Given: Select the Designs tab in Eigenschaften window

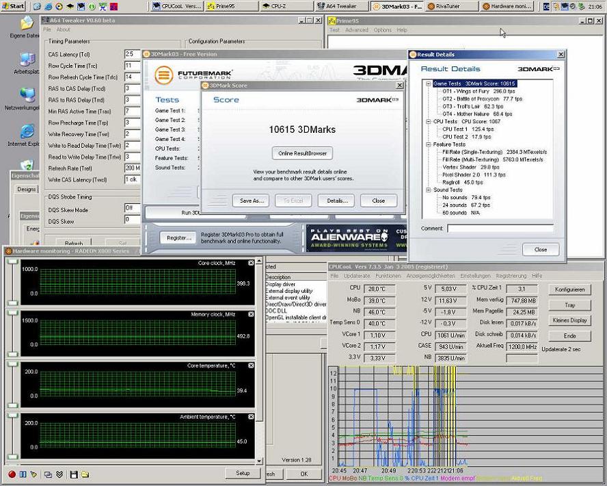Looking at the screenshot, I should [x=27, y=189].
